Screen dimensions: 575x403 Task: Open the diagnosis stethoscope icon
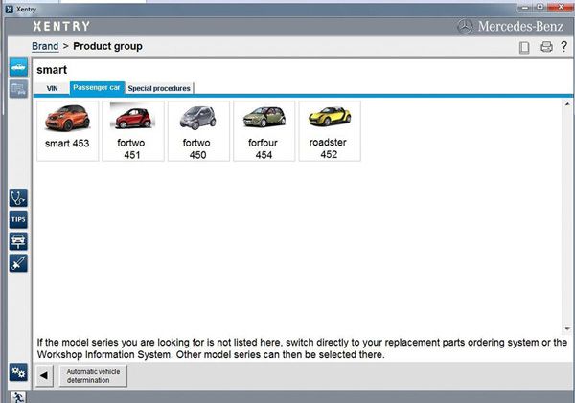point(18,198)
